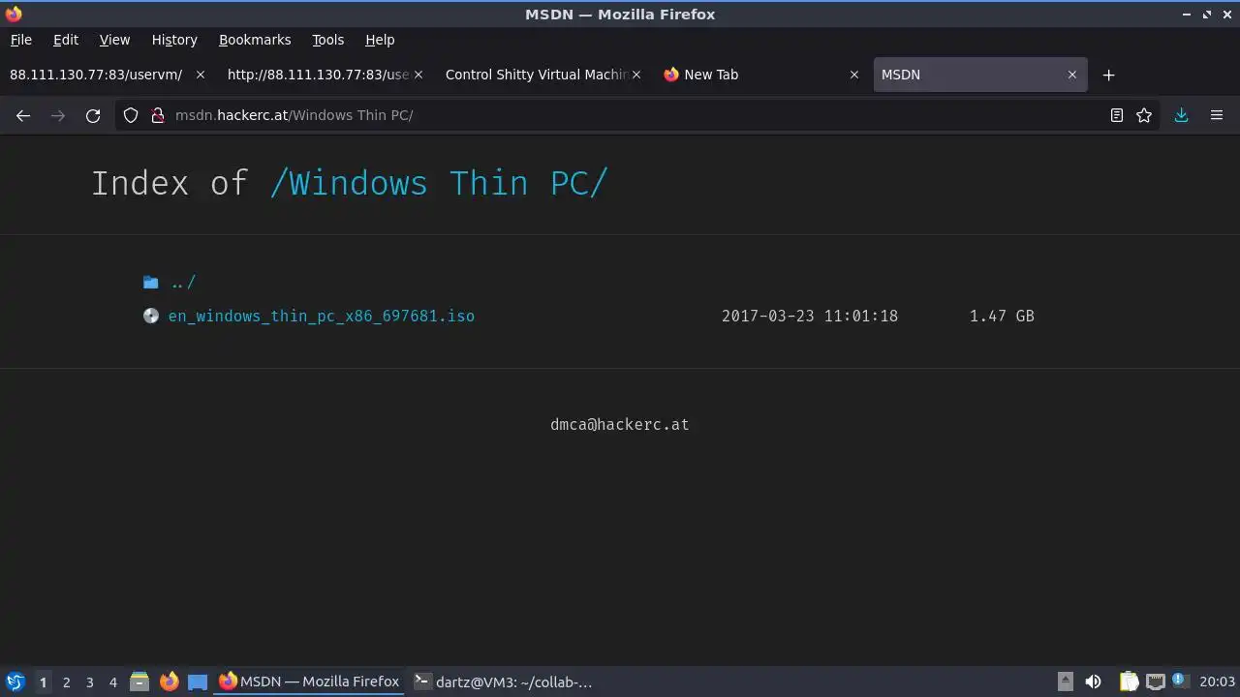This screenshot has height=697, width=1240.
Task: Click the /Windows Thin PC/ heading link
Action: [x=439, y=183]
